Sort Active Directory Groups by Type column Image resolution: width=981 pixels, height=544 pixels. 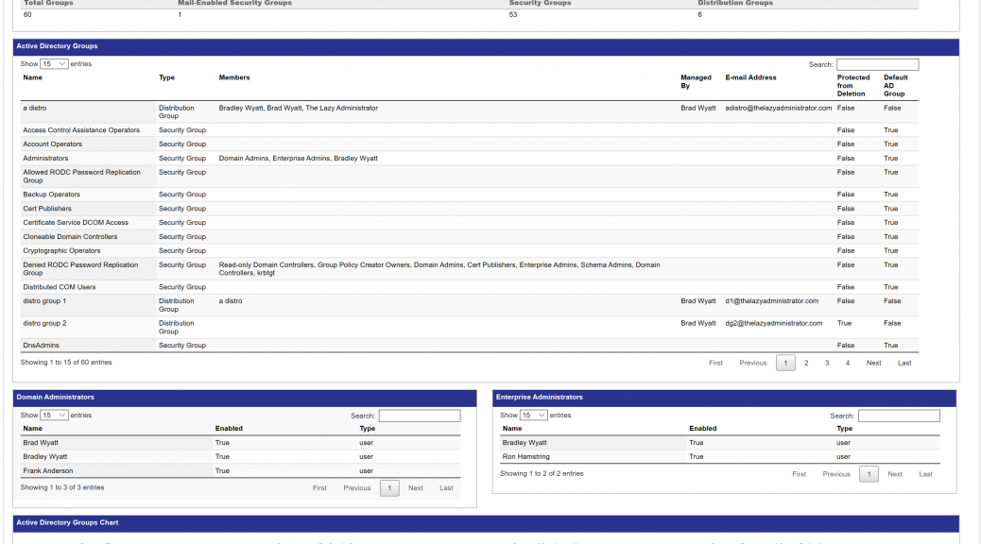click(166, 77)
